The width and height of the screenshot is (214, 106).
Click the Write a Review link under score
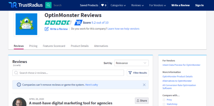point(59,29)
